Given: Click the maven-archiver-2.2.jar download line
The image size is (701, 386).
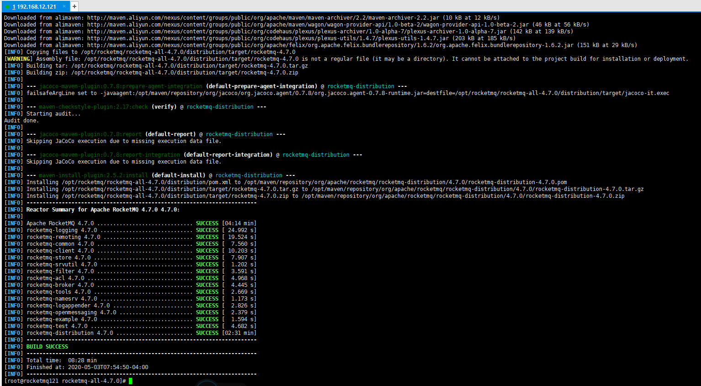Looking at the screenshot, I should [252, 18].
